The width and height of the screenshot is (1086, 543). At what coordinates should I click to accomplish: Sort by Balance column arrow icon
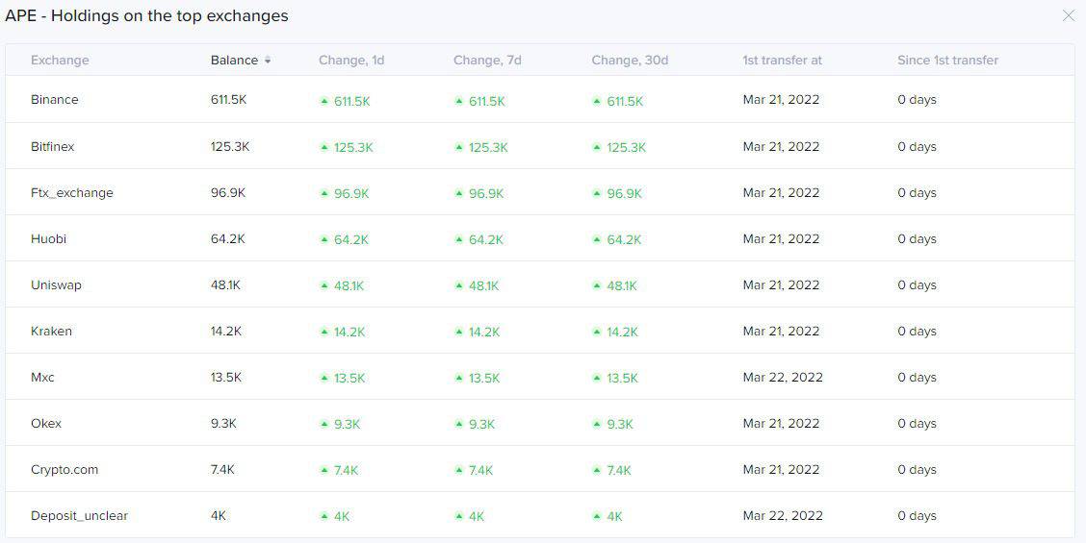tap(268, 61)
